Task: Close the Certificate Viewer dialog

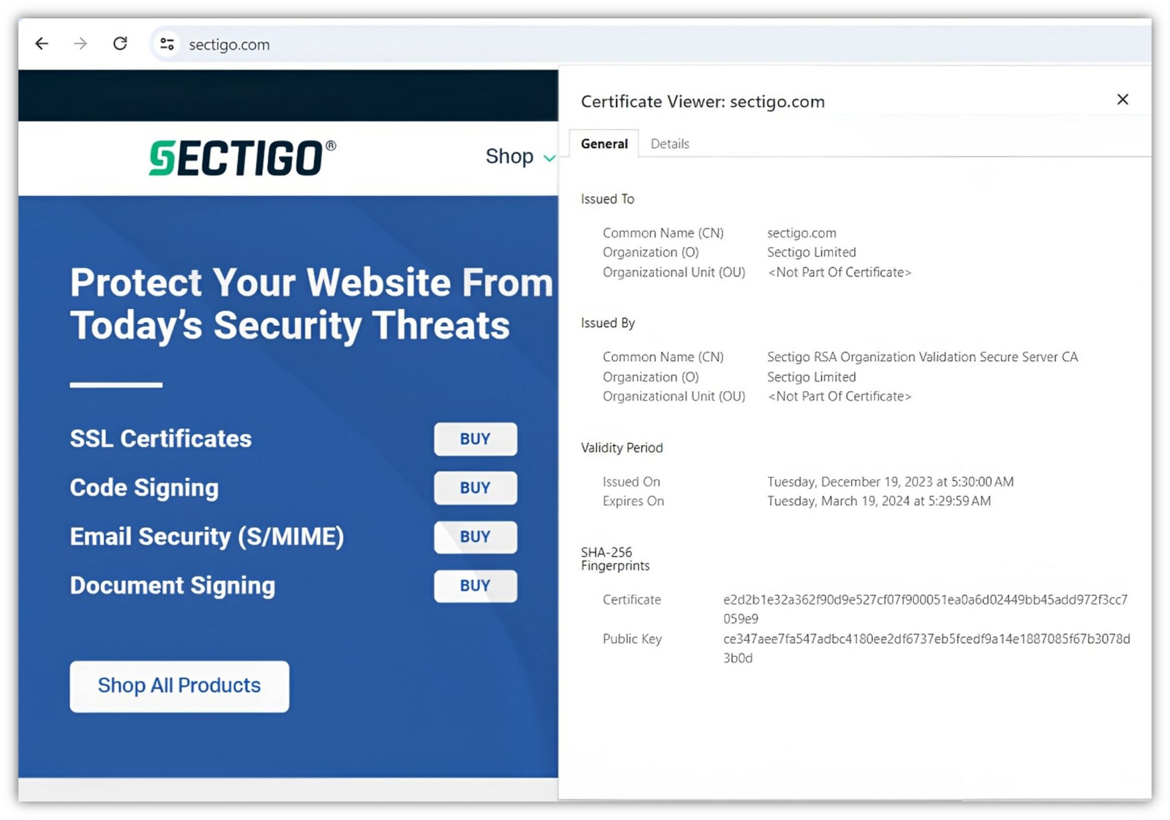Action: [1123, 99]
